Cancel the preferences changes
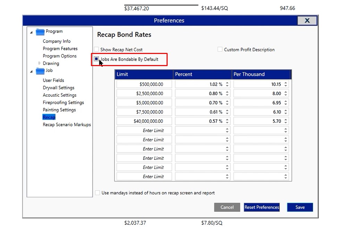The width and height of the screenshot is (347, 229). click(x=227, y=207)
